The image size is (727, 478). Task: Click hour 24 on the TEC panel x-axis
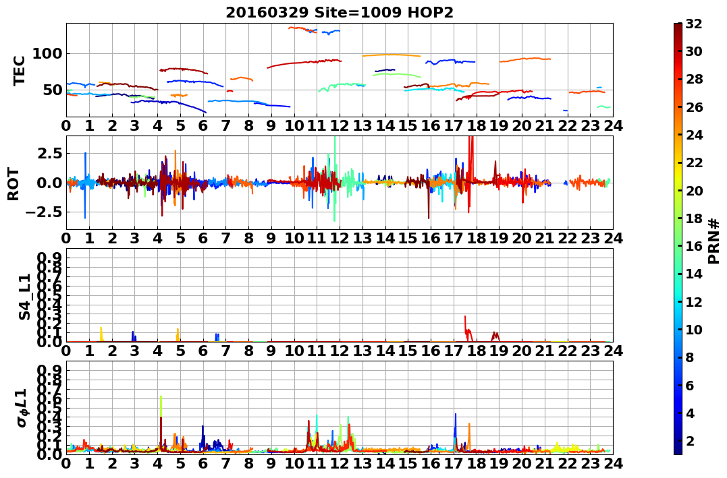(x=613, y=126)
